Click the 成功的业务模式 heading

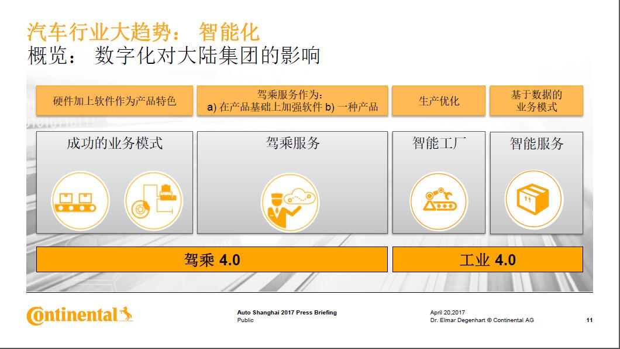[115, 143]
